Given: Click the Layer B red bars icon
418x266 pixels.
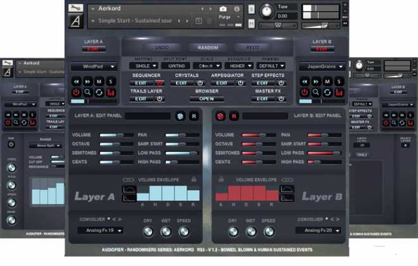Looking at the screenshot, I should tap(339, 92).
